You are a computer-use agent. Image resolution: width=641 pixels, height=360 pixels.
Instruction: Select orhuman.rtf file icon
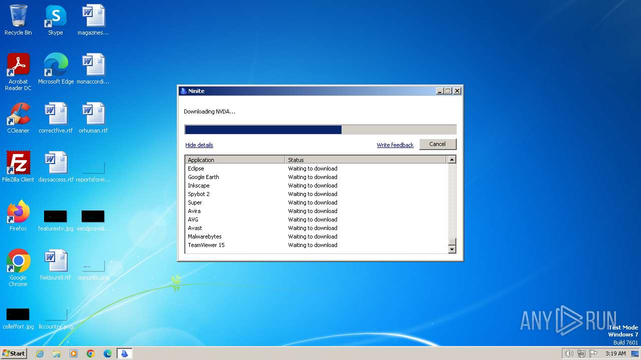[x=93, y=118]
